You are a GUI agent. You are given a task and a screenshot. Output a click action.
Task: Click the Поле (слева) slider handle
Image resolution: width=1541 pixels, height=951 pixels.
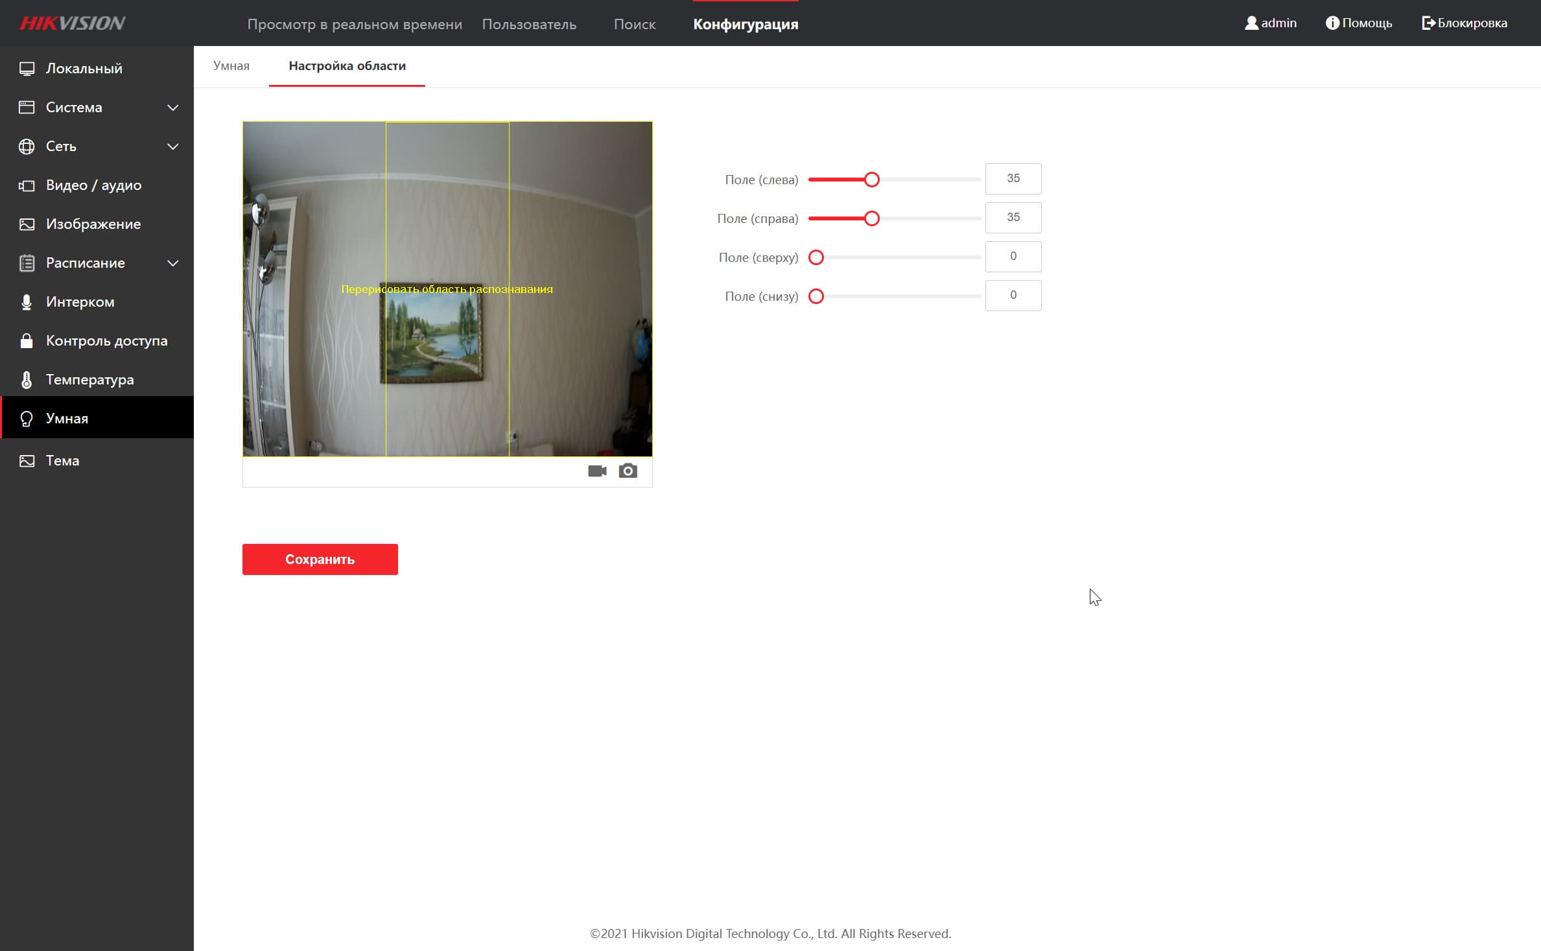coord(872,180)
